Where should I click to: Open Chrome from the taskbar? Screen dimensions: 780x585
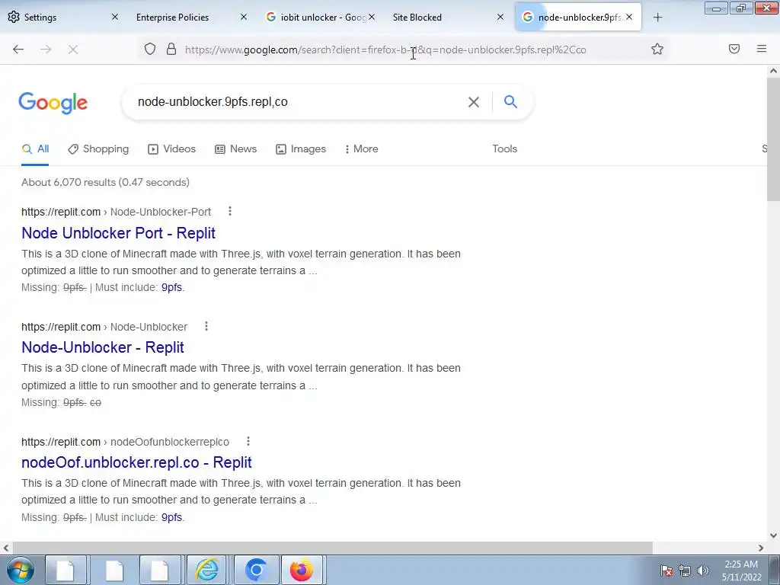[x=256, y=570]
